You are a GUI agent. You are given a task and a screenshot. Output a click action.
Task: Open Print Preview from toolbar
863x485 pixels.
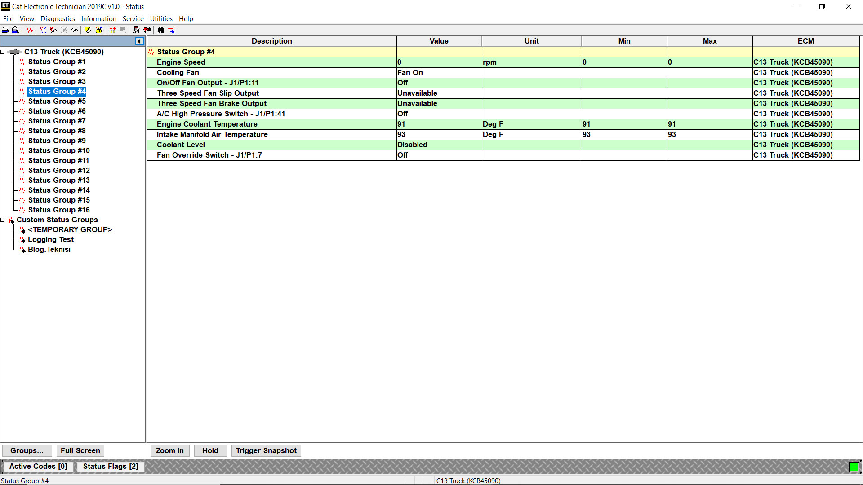click(x=15, y=30)
